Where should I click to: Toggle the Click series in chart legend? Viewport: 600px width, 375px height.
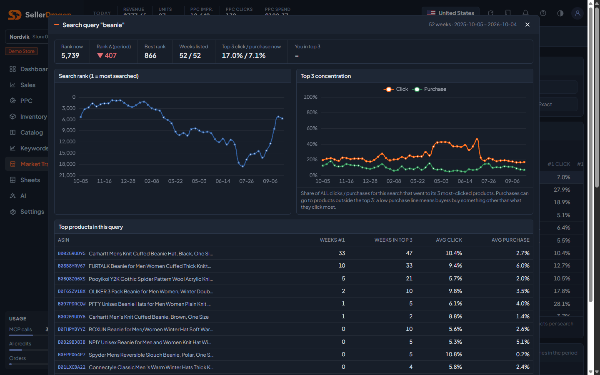click(396, 89)
